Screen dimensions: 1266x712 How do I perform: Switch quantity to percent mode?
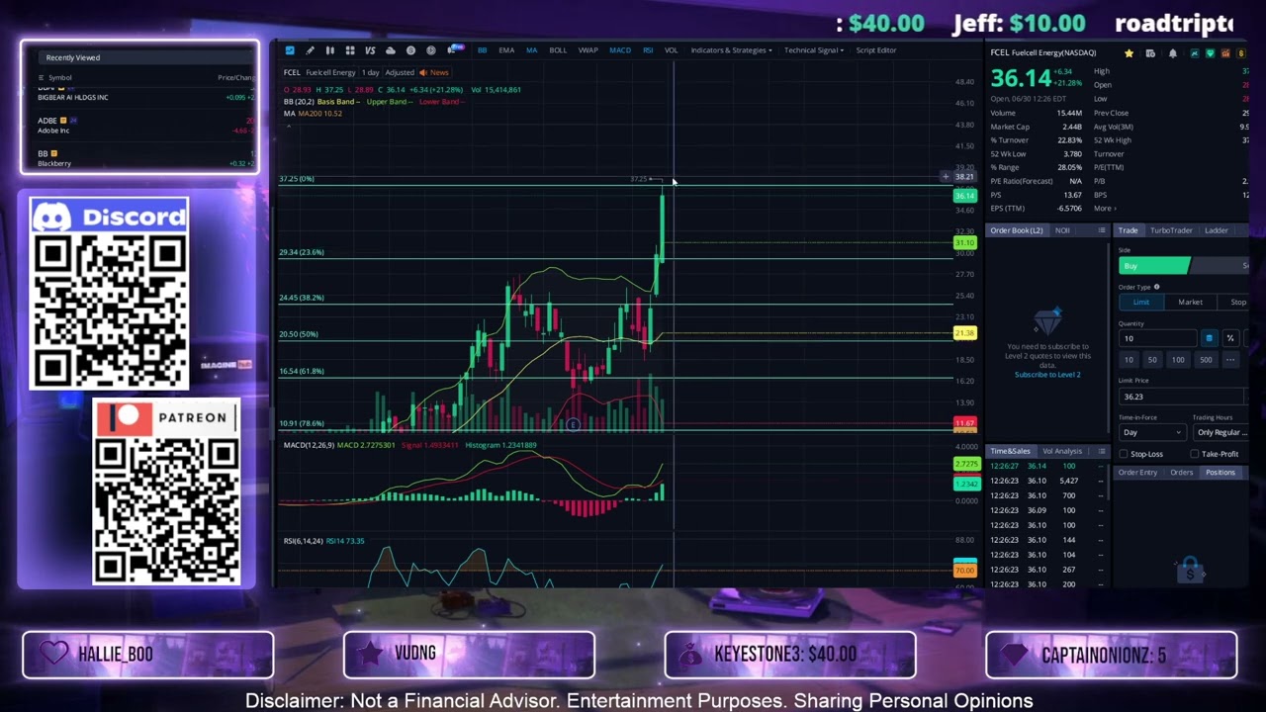[1230, 338]
